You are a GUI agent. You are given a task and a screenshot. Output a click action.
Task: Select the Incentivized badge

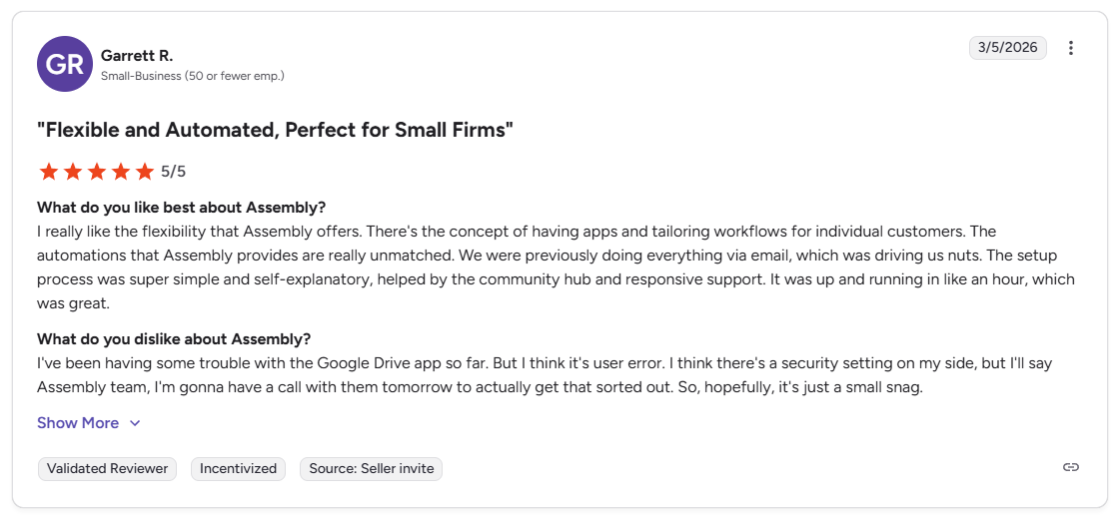tap(238, 468)
